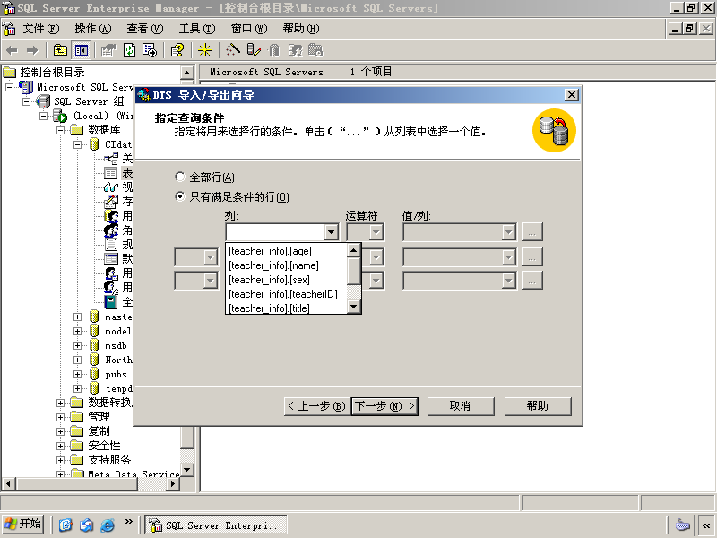
Task: Click the views glasses icon in tree
Action: pos(110,187)
